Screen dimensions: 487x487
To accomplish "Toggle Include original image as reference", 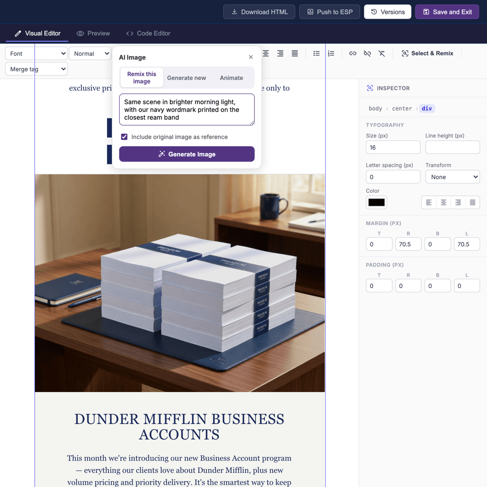I will pyautogui.click(x=124, y=137).
